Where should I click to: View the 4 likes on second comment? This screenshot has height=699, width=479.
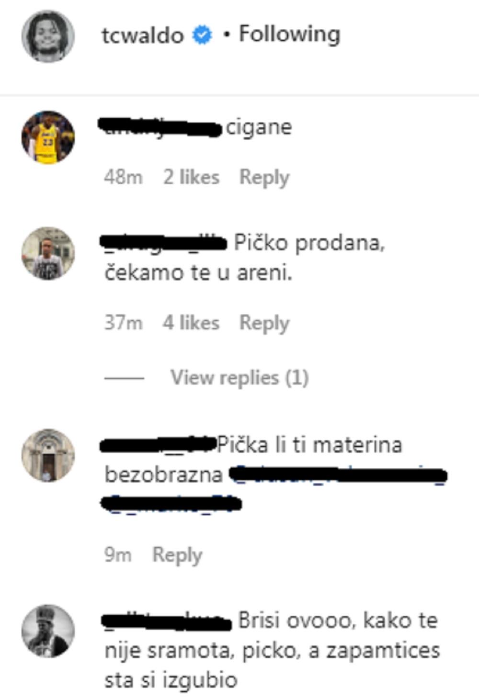tap(191, 323)
